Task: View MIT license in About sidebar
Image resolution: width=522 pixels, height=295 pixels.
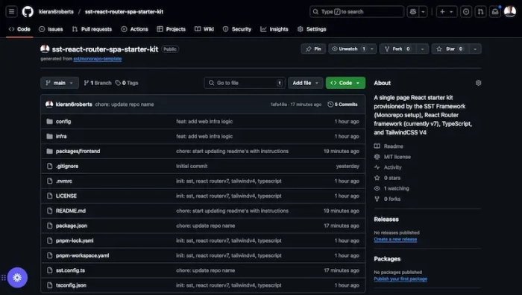Action: 392,157
